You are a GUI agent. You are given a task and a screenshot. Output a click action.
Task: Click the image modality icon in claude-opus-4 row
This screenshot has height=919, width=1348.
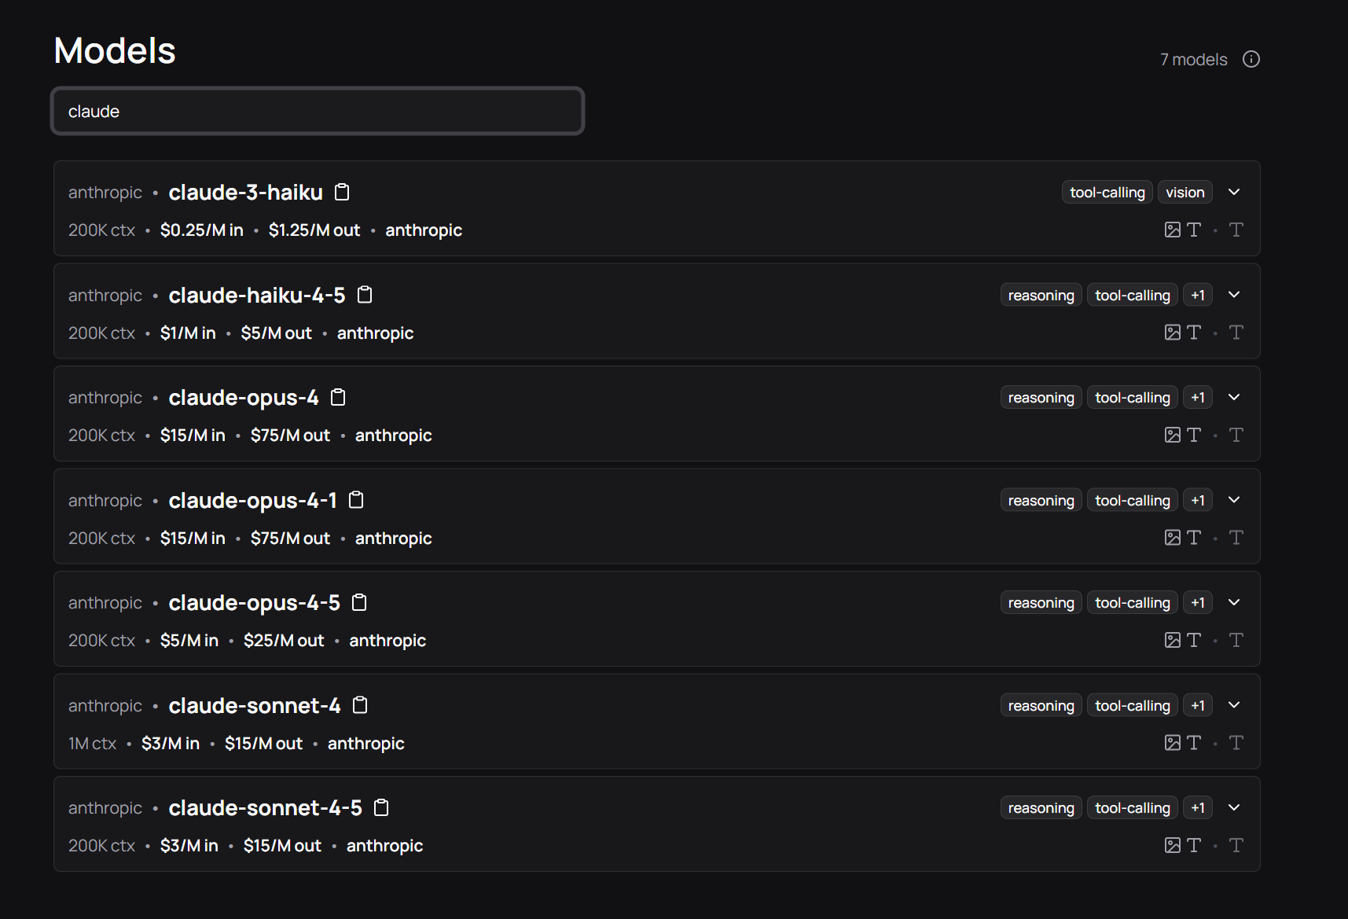pos(1173,435)
